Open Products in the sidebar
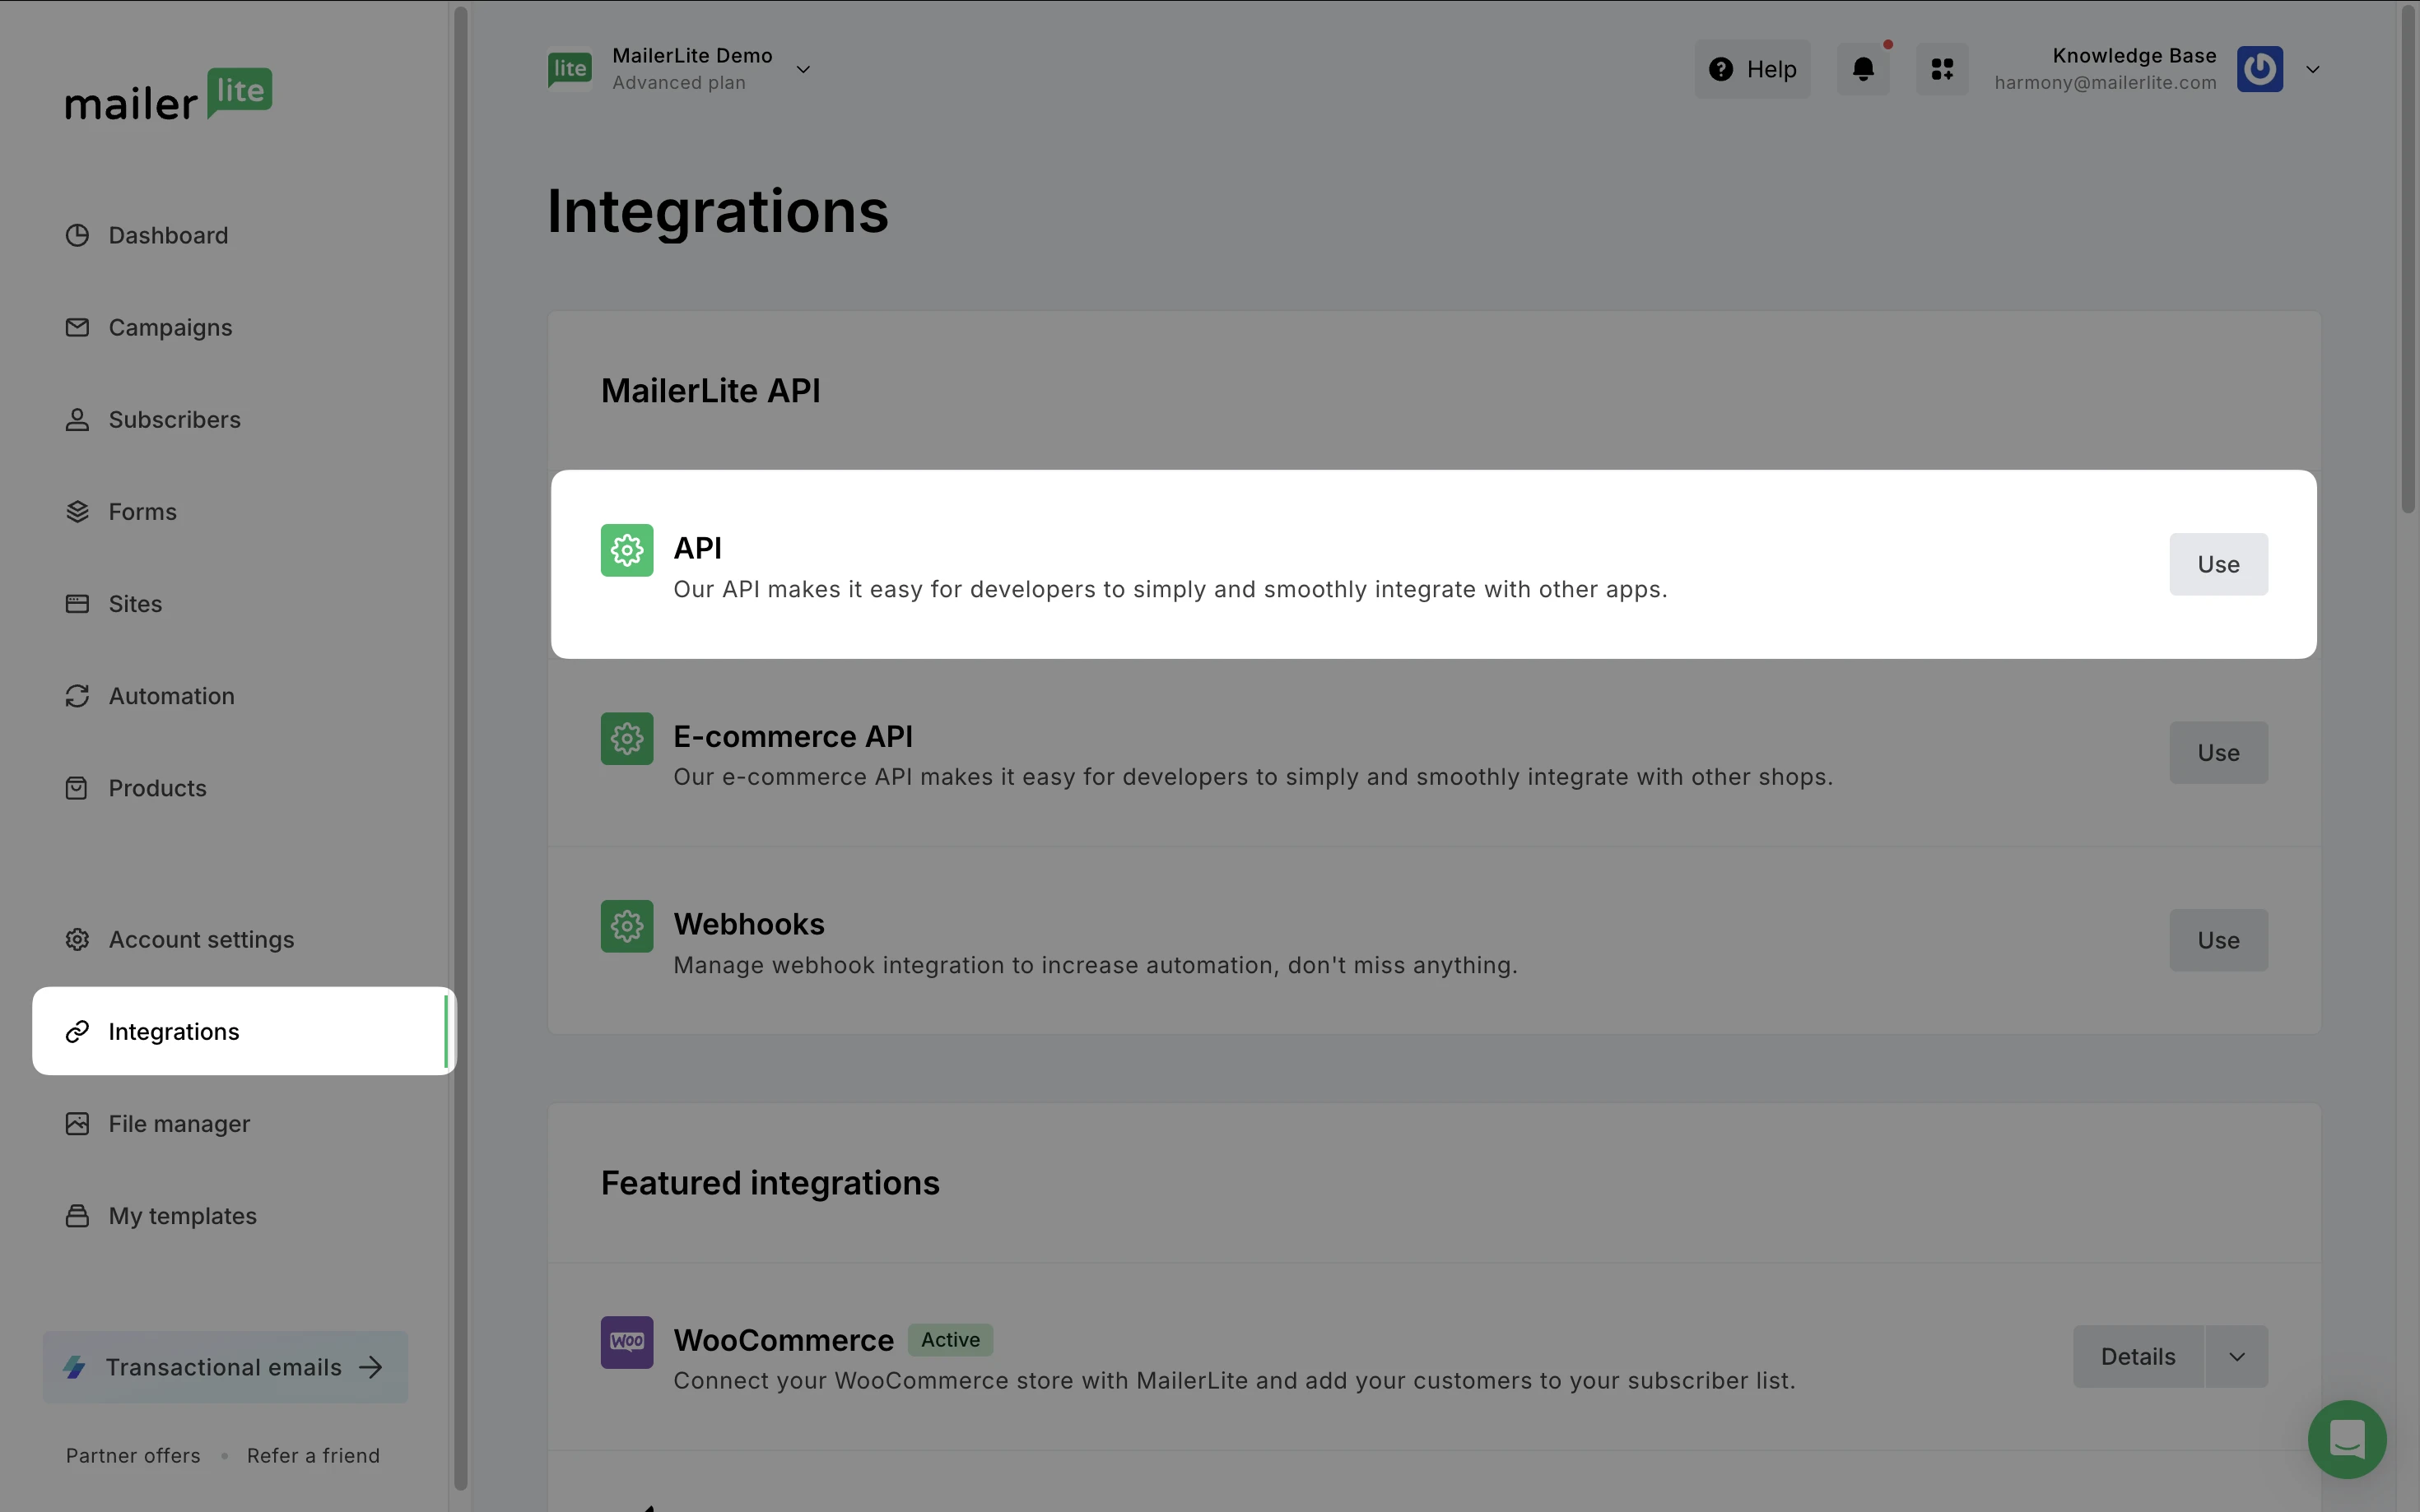Image resolution: width=2420 pixels, height=1512 pixels. coord(157,788)
